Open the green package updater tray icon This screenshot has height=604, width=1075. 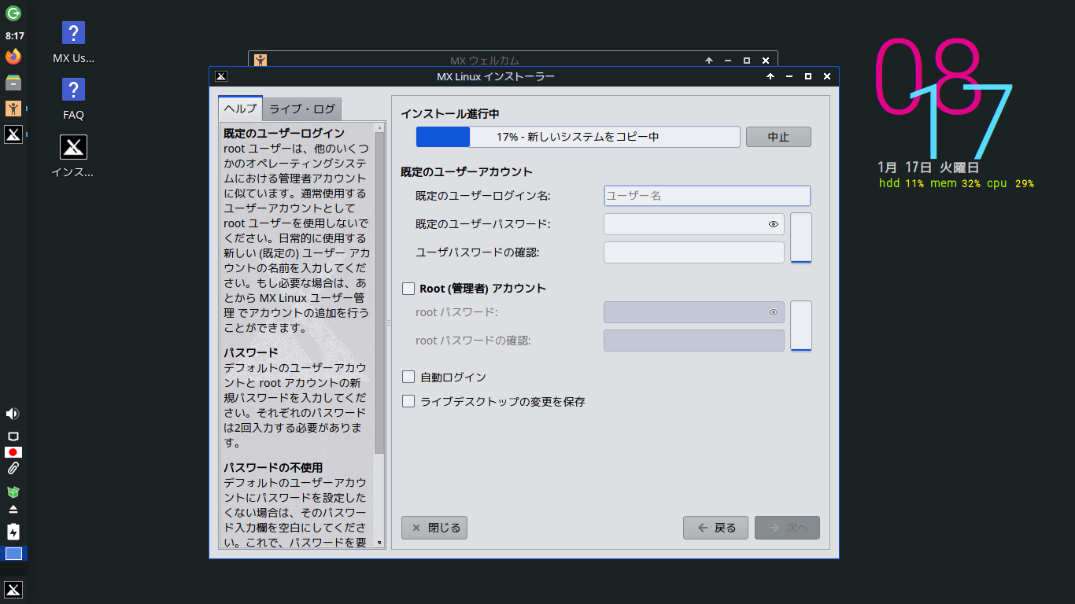point(13,492)
